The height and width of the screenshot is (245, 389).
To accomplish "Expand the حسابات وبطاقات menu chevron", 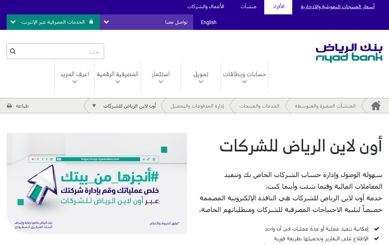I will pyautogui.click(x=244, y=82).
